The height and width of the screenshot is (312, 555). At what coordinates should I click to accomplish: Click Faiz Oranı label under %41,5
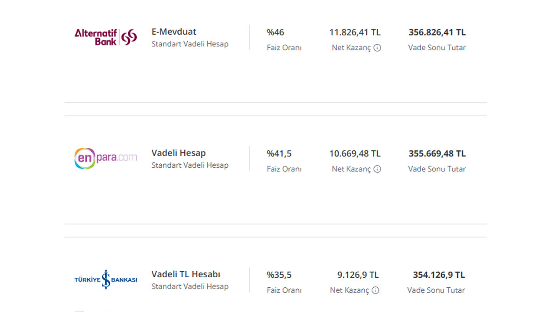(x=284, y=169)
